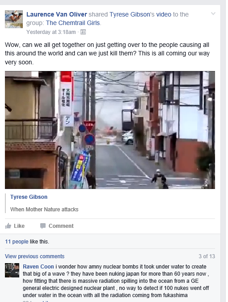The image size is (228, 302).
Task: Click the Yesterday at 3:18am timestamp
Action: [x=51, y=32]
